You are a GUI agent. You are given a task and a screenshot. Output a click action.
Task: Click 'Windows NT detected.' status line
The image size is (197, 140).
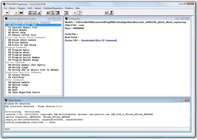click(18, 104)
